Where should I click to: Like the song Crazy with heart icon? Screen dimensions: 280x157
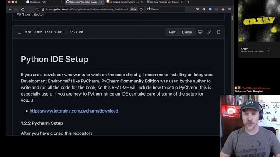269,50
